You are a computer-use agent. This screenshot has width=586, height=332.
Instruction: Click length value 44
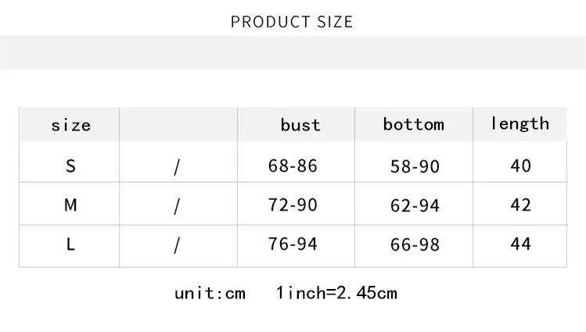click(x=520, y=245)
